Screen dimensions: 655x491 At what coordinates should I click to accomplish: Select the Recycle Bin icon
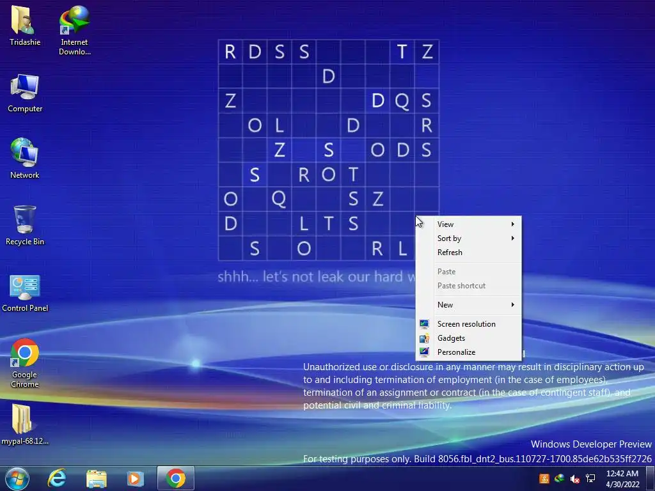click(x=25, y=224)
